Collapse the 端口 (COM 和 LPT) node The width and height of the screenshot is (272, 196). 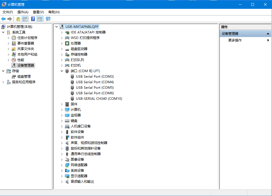(x=62, y=71)
